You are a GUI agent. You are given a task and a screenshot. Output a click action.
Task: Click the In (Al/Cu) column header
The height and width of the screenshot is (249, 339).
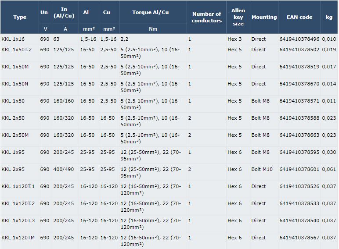[64, 12]
